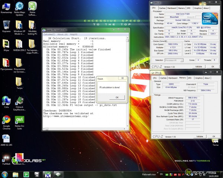The height and width of the screenshot is (178, 223).
Task: Open the About menu in Super PI
Action: click(62, 34)
